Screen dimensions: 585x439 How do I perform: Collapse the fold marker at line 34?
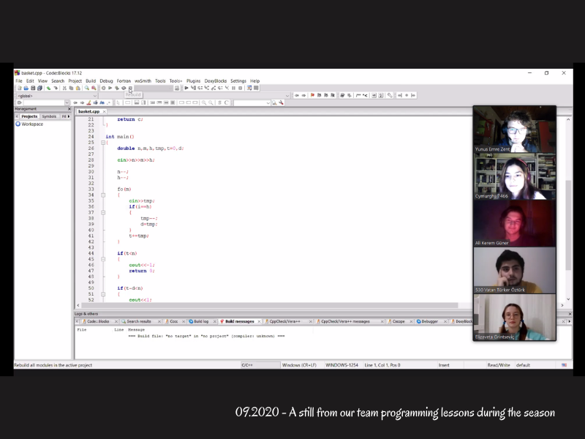[104, 195]
